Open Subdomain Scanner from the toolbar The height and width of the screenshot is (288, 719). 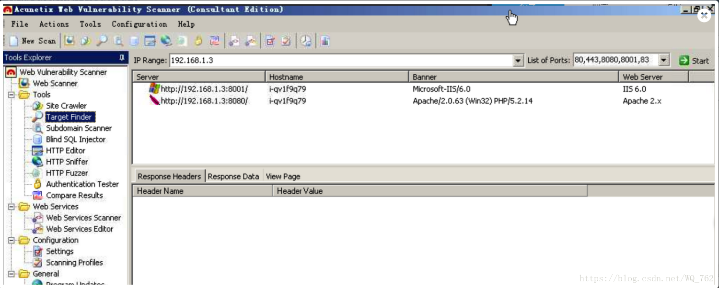pos(118,41)
